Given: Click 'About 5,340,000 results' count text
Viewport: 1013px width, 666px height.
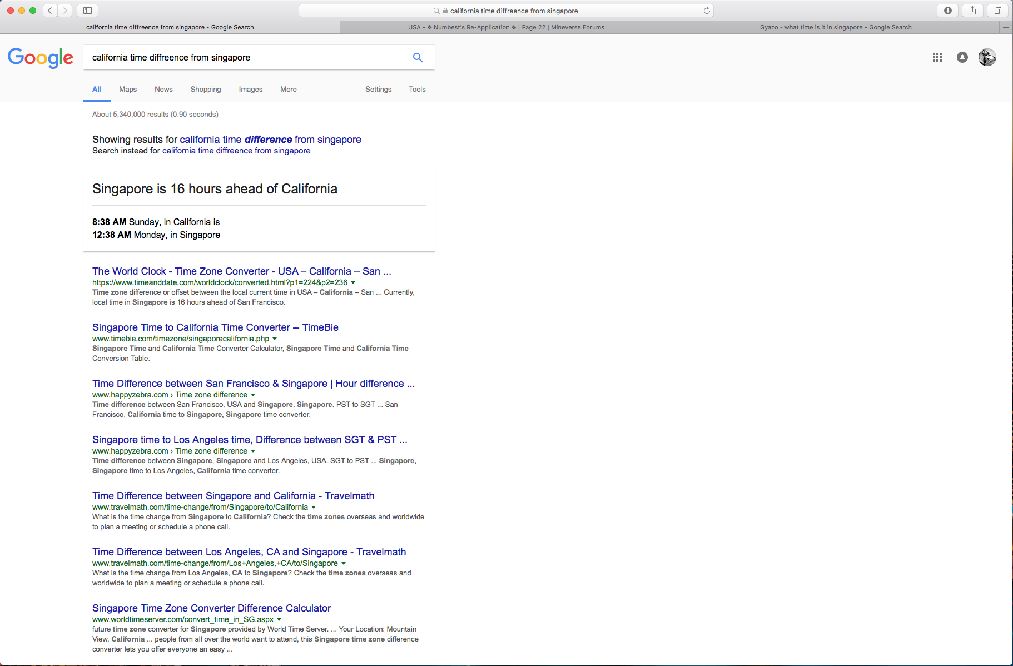Looking at the screenshot, I should click(x=155, y=115).
